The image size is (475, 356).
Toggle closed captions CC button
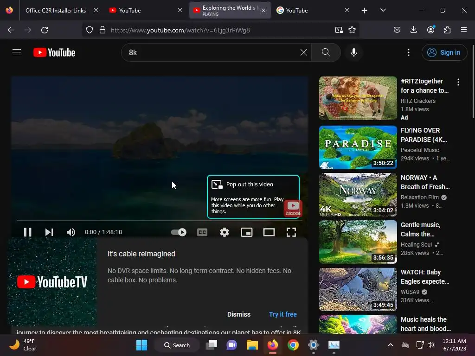click(x=202, y=232)
